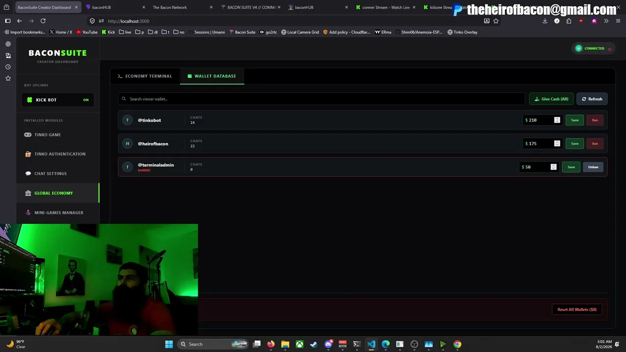
Task: Open the browser downloads icon
Action: tap(545, 21)
